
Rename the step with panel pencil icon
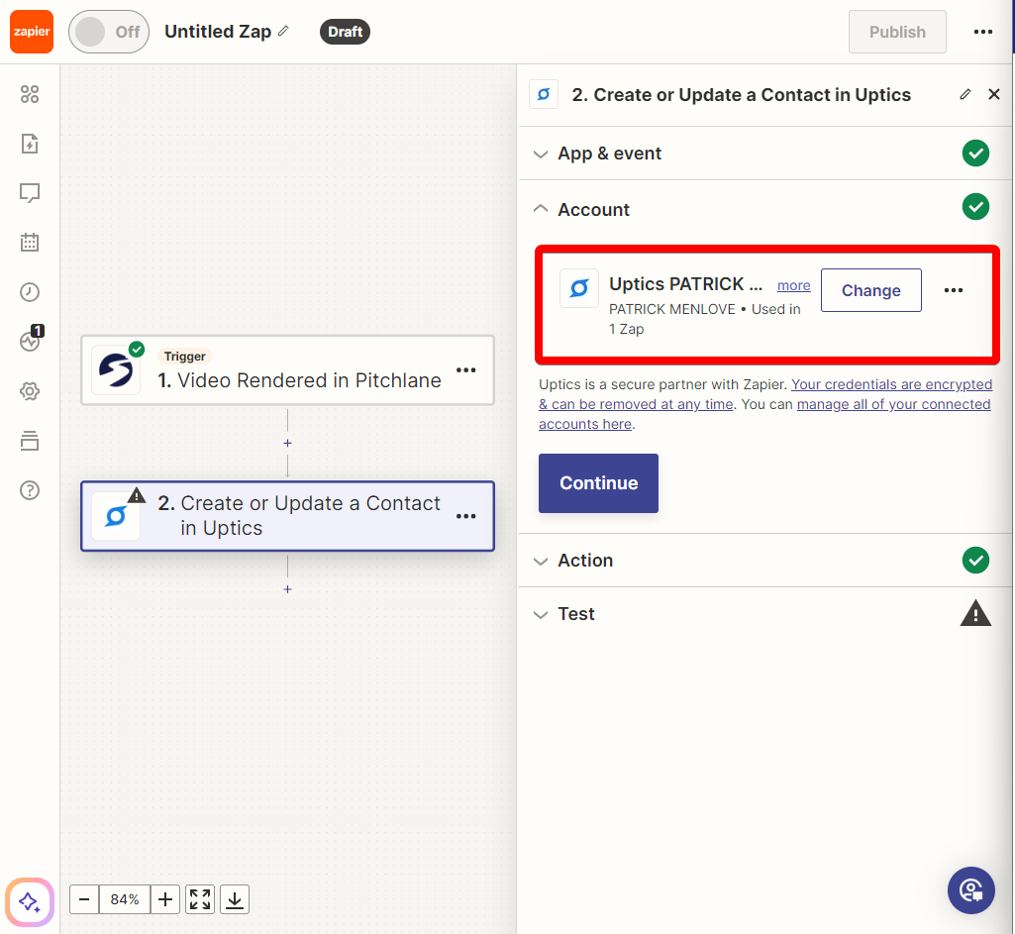pyautogui.click(x=965, y=94)
